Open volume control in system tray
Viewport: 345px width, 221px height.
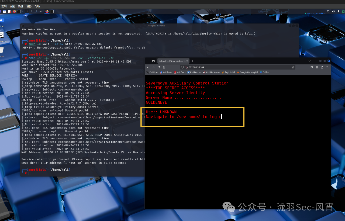click(x=333, y=11)
